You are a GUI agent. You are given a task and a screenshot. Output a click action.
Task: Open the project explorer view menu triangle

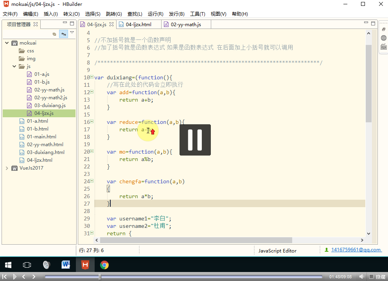pyautogui.click(x=72, y=33)
